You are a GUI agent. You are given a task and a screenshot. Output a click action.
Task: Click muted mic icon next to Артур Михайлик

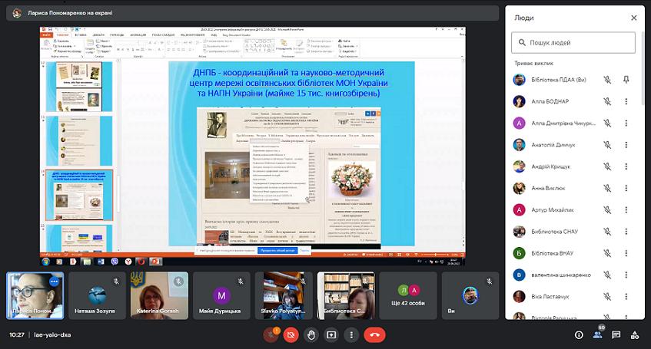point(607,209)
